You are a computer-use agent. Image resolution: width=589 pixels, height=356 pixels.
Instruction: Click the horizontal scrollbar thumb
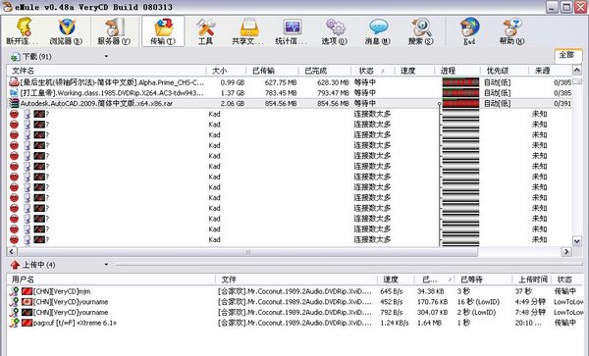(x=248, y=252)
